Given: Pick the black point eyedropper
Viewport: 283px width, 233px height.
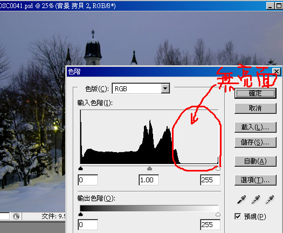Looking at the screenshot, I should 241,200.
